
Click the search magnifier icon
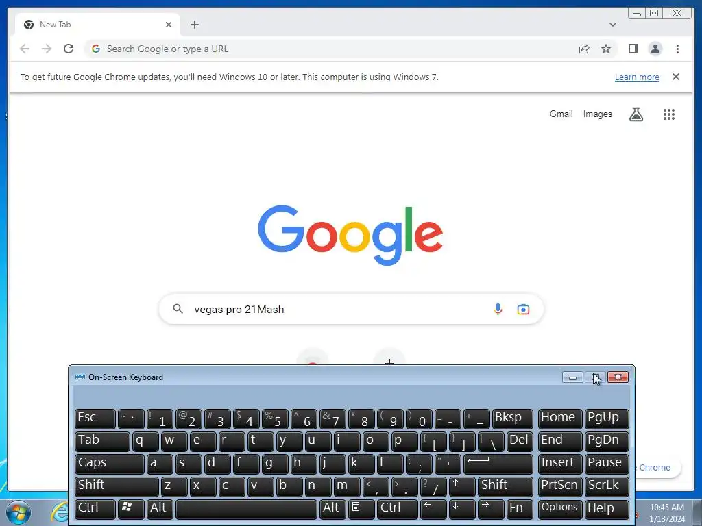(x=178, y=309)
